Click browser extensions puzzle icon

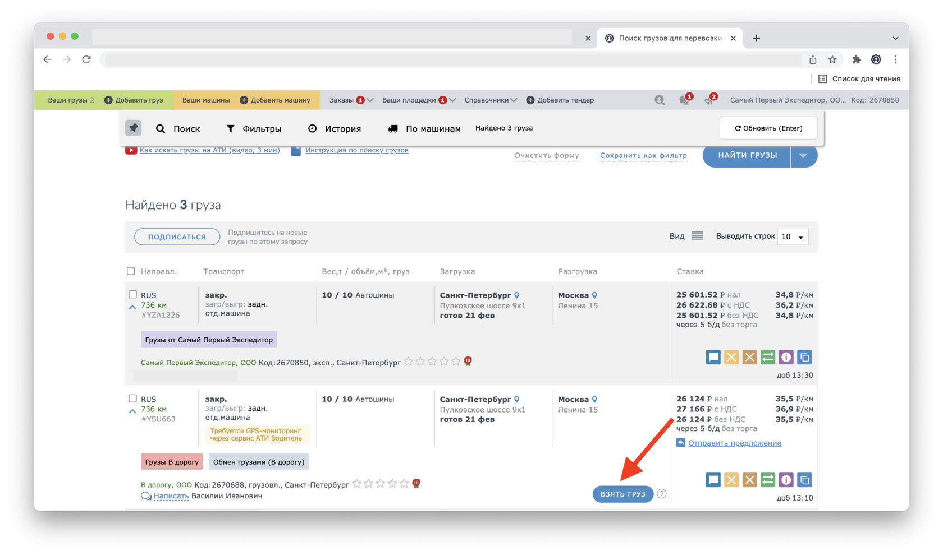tap(857, 59)
